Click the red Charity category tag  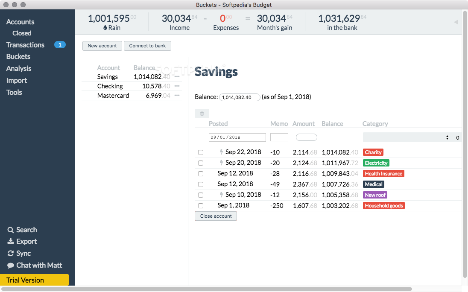click(373, 152)
